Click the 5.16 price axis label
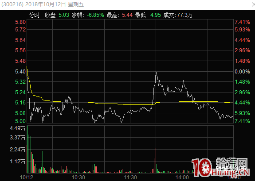 (20, 102)
